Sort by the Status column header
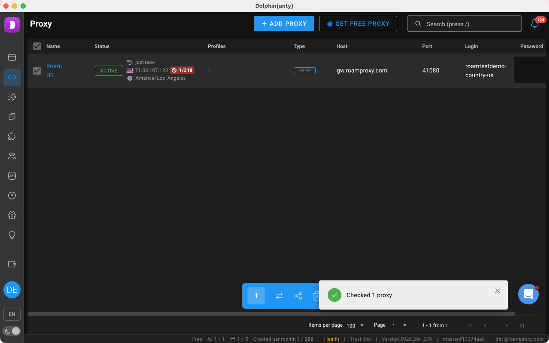549x343 pixels. (x=102, y=46)
